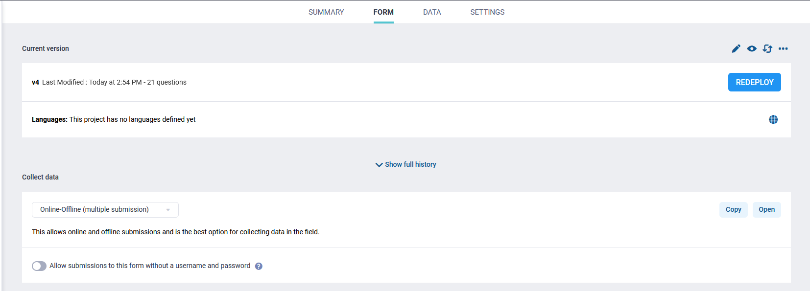810x291 pixels.
Task: Click Copy to copy the form link
Action: click(733, 209)
